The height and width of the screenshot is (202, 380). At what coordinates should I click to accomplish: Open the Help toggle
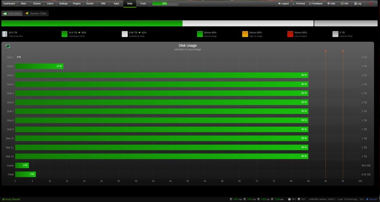coord(331,4)
